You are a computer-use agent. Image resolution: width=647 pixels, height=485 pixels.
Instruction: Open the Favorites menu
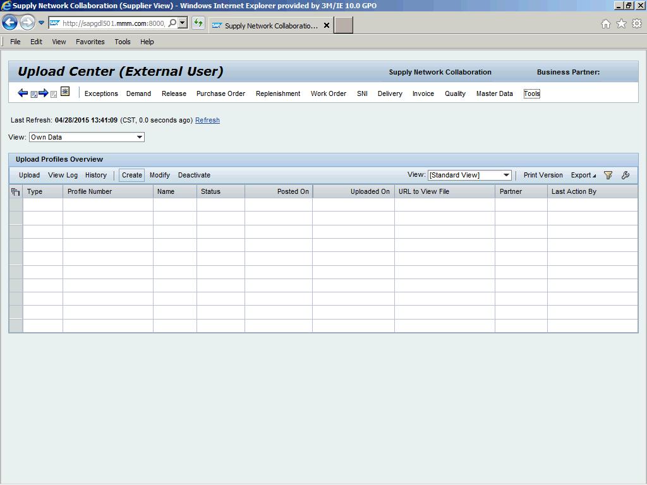click(90, 42)
